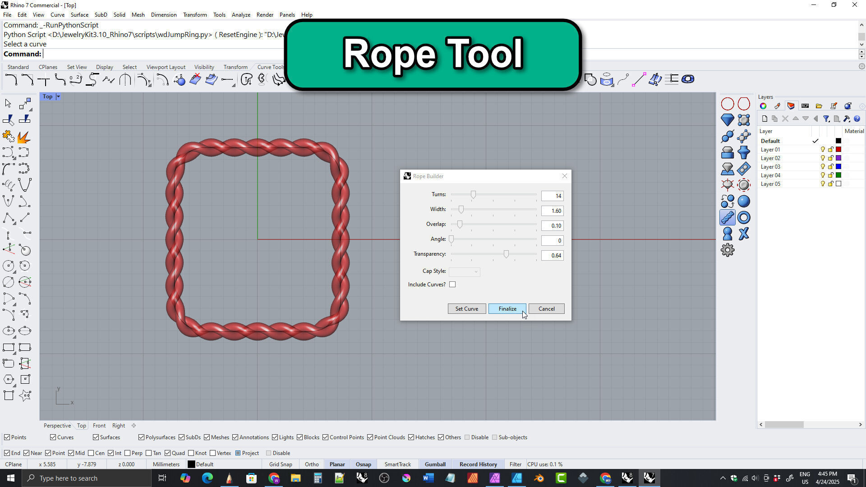Click the torus ring tool icon
The height and width of the screenshot is (487, 866).
tap(744, 218)
